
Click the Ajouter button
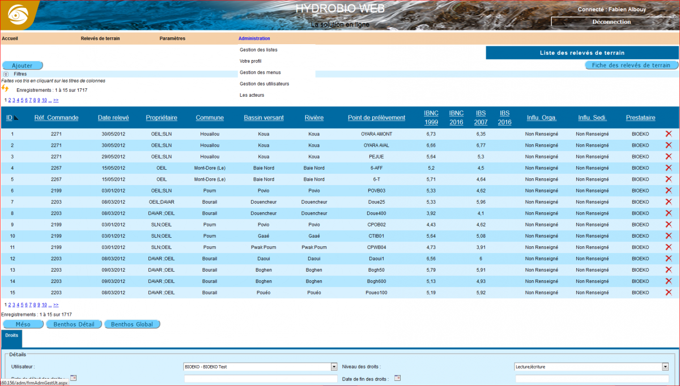click(23, 66)
